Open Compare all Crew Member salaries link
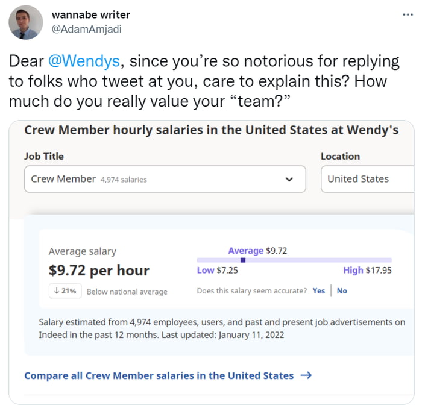 tap(159, 375)
